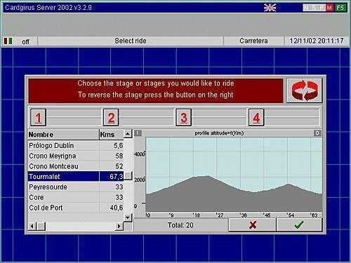The height and width of the screenshot is (263, 351).
Task: Click the horizontal scroll right arrow
Action: [x=119, y=226]
